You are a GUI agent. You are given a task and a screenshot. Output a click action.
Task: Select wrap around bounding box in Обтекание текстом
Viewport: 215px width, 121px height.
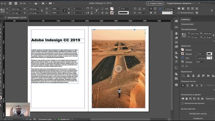pos(187,85)
